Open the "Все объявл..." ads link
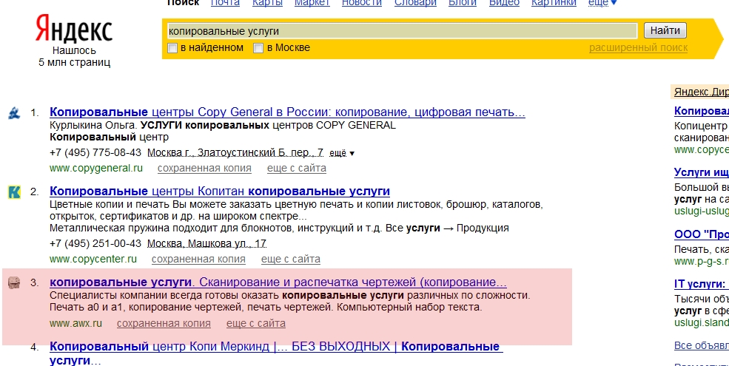This screenshot has width=729, height=366. (702, 345)
